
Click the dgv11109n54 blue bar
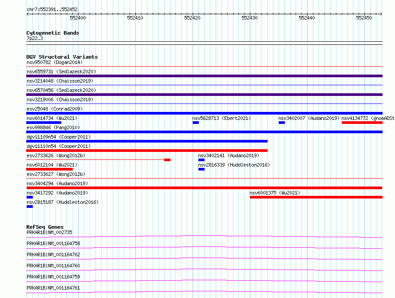(147, 141)
